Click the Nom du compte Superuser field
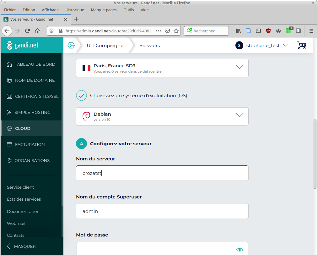The width and height of the screenshot is (318, 256). click(x=162, y=211)
